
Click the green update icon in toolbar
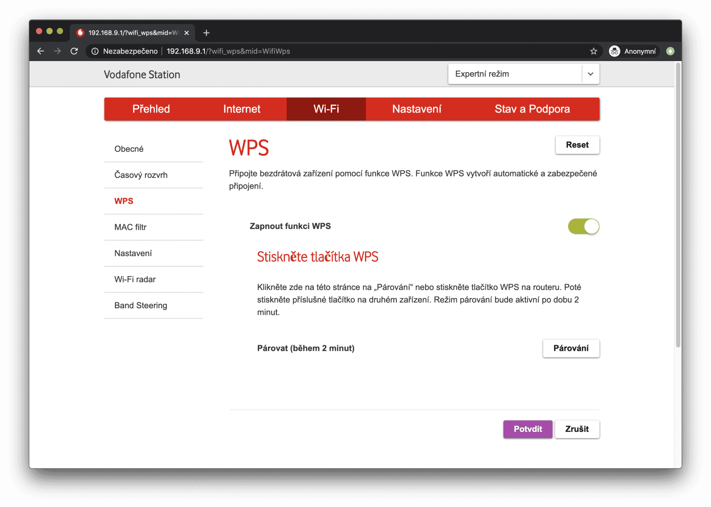(670, 51)
